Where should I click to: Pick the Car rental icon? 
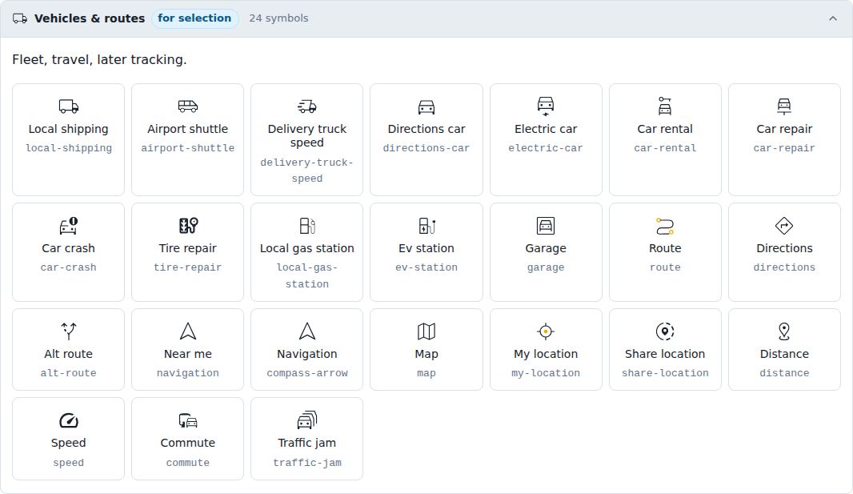pyautogui.click(x=665, y=106)
